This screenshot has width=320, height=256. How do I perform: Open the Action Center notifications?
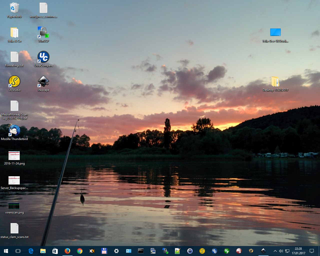[x=312, y=251]
